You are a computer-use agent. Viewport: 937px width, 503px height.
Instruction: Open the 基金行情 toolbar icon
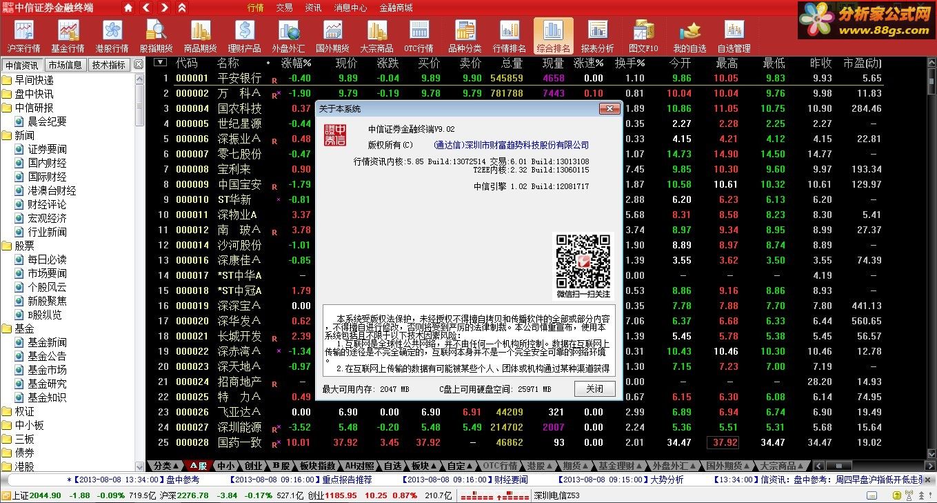[x=68, y=36]
